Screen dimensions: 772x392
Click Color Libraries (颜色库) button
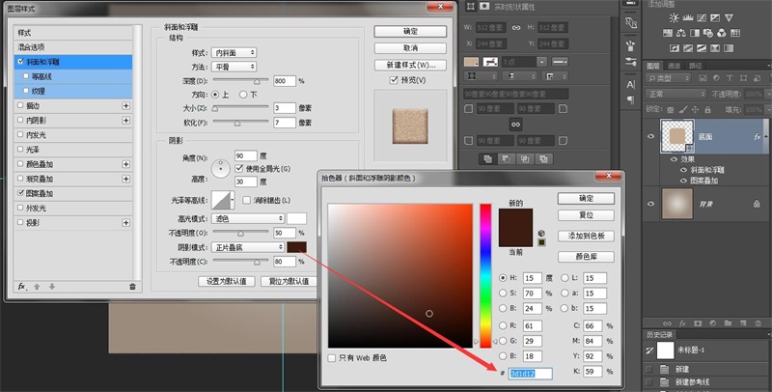pyautogui.click(x=586, y=257)
